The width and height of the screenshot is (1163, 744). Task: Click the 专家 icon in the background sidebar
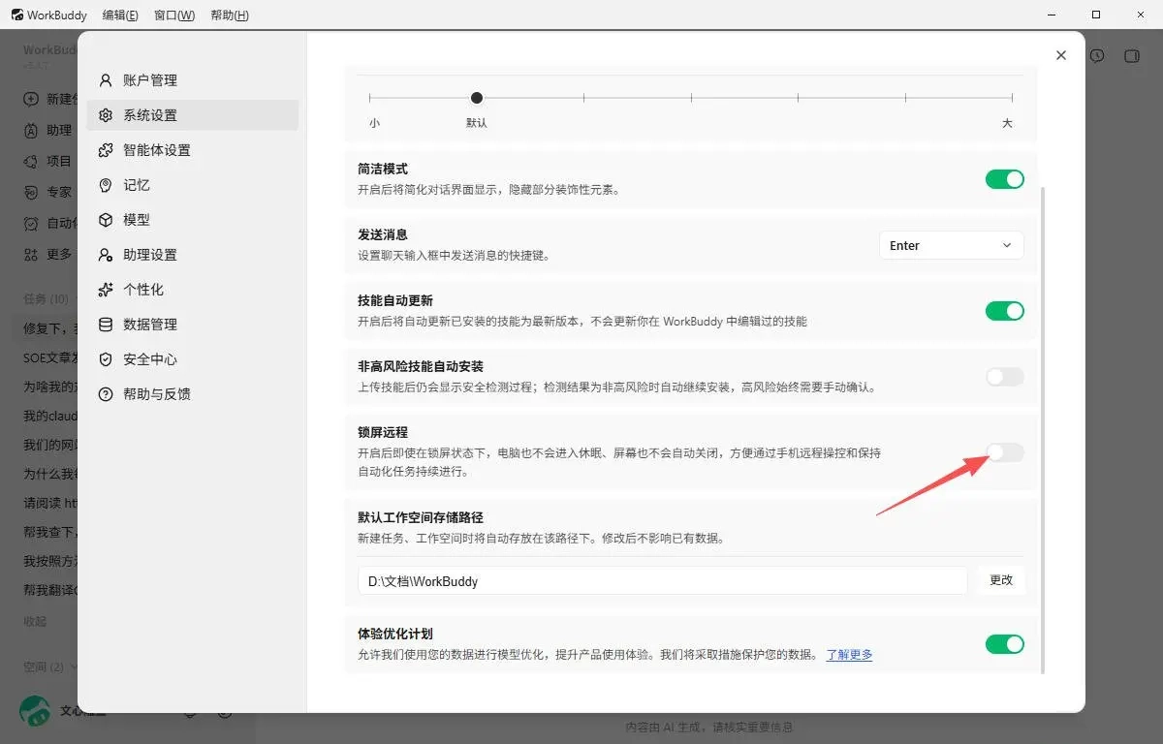(x=31, y=192)
